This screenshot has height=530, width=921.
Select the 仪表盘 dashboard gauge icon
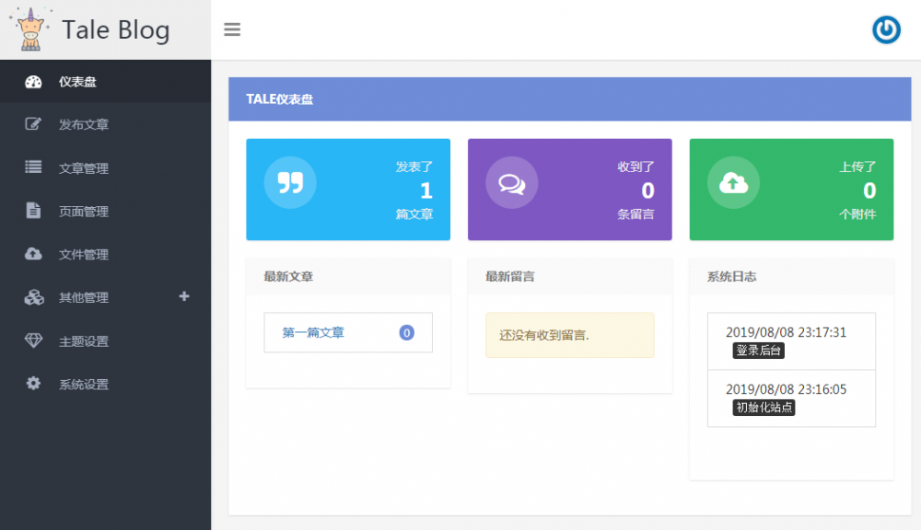coord(33,81)
